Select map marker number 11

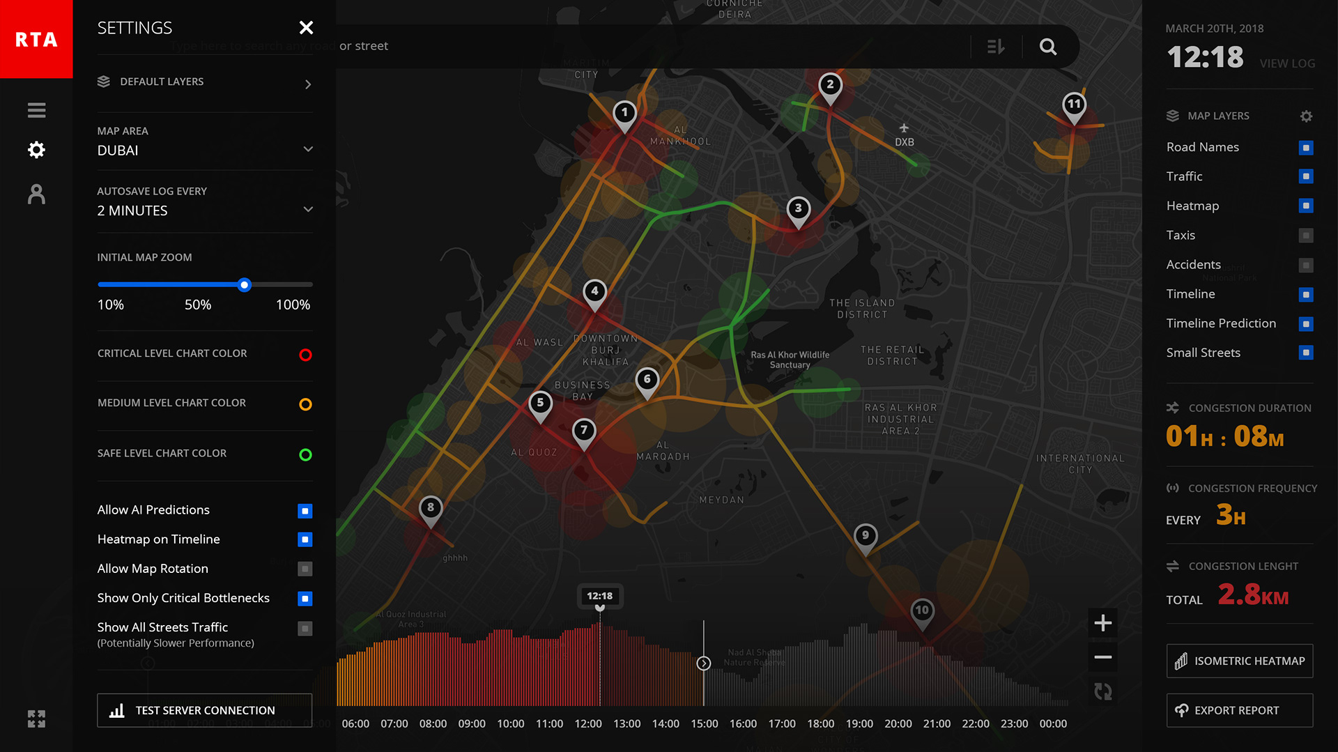tap(1075, 108)
